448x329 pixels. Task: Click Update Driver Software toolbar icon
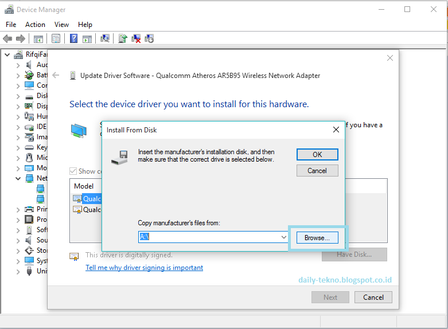click(123, 38)
